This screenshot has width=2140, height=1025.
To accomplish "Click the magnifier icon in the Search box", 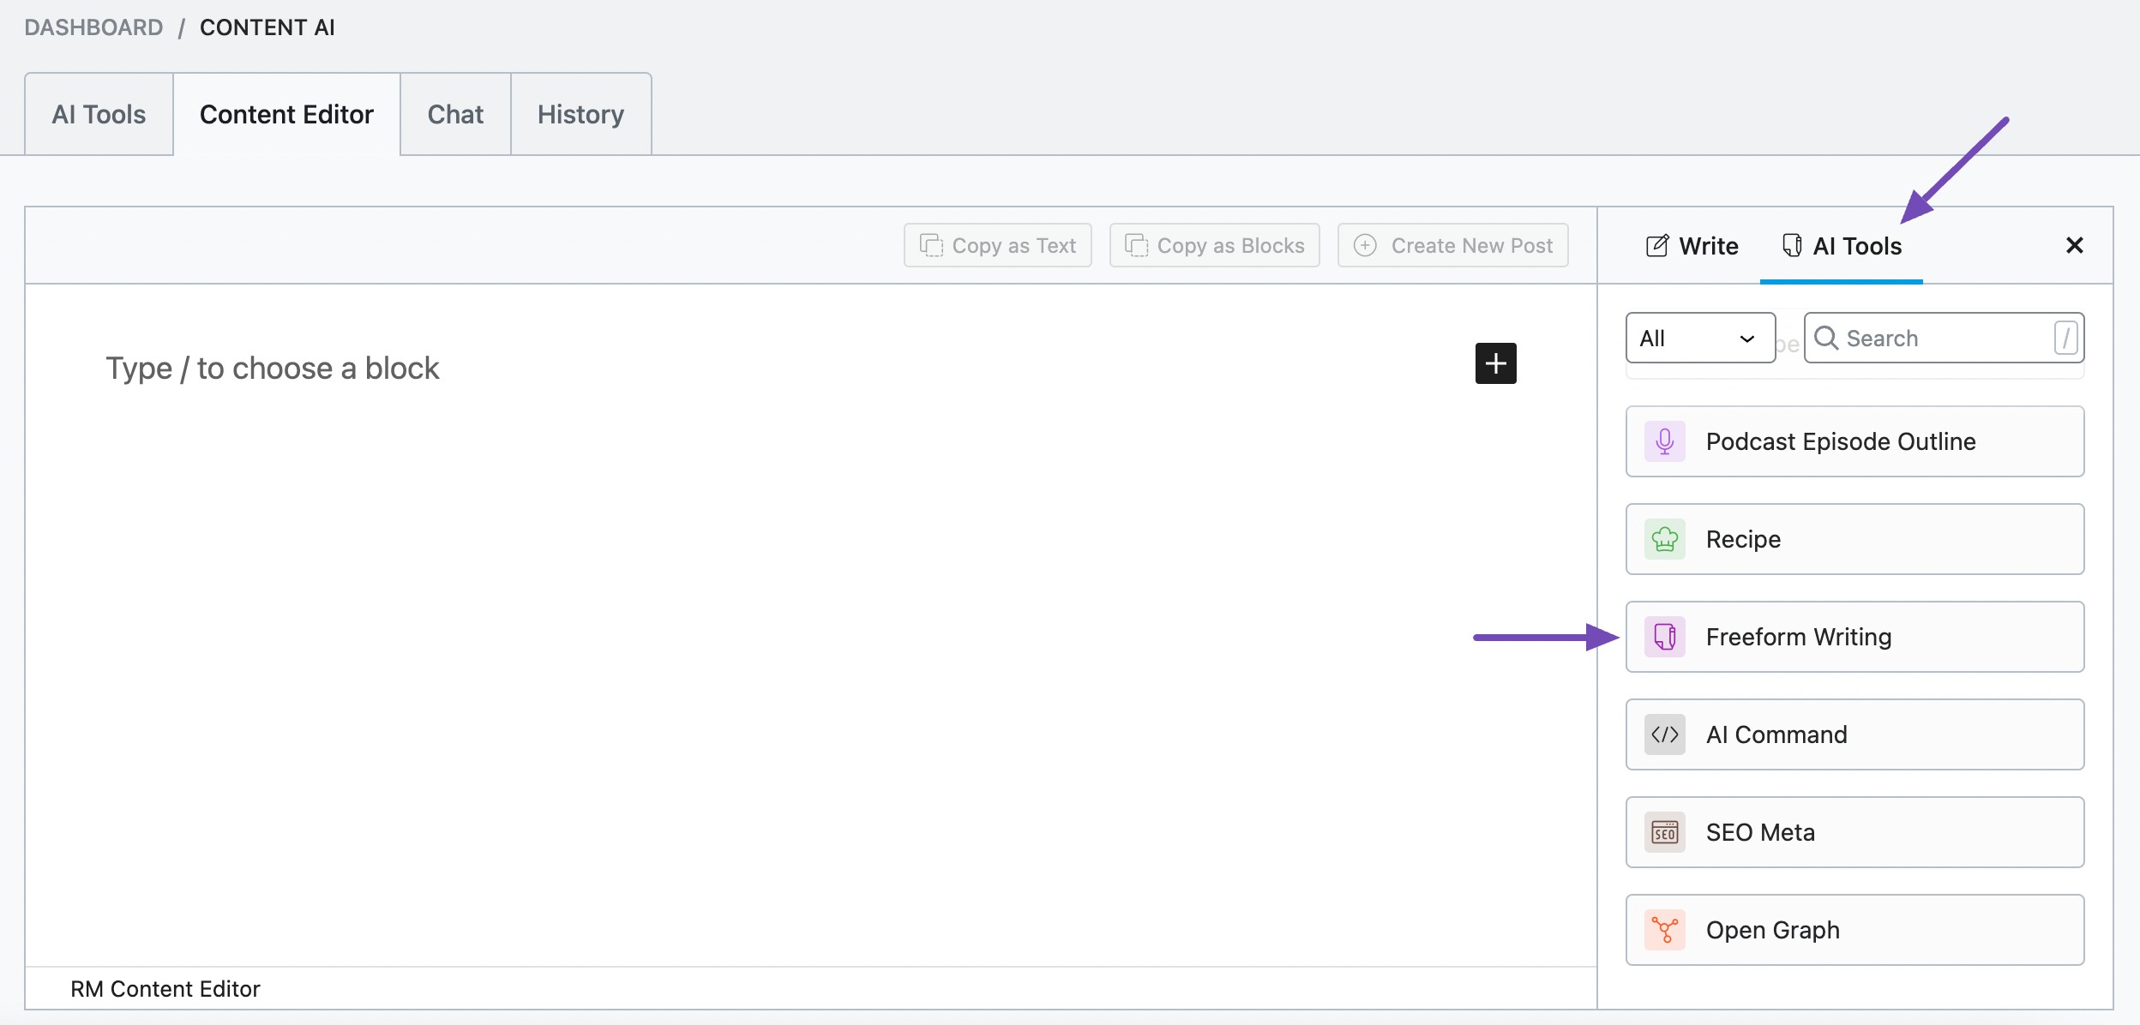I will coord(1826,338).
